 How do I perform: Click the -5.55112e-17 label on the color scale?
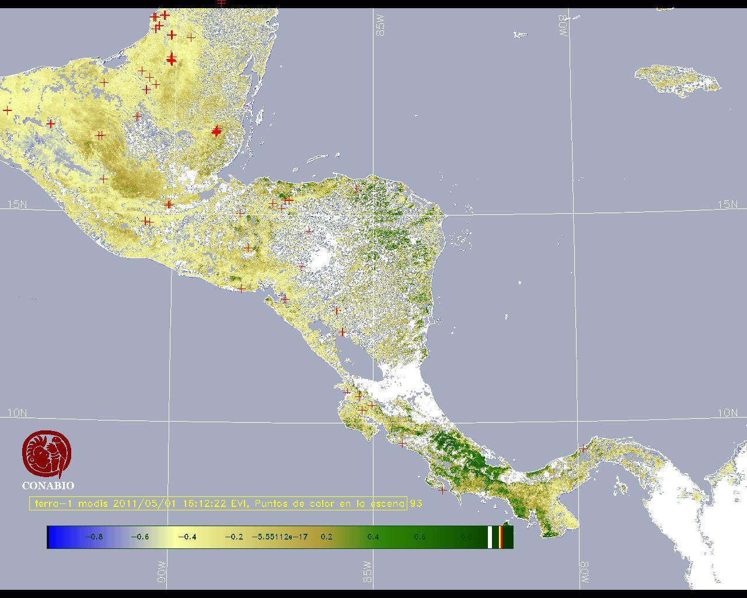coord(280,537)
